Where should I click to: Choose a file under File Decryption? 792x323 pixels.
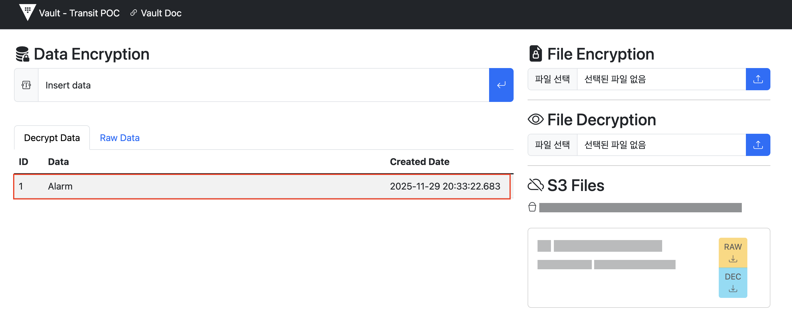[552, 145]
